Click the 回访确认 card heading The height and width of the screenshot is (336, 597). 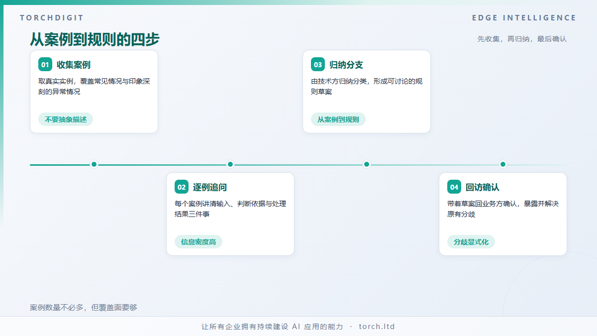point(483,187)
